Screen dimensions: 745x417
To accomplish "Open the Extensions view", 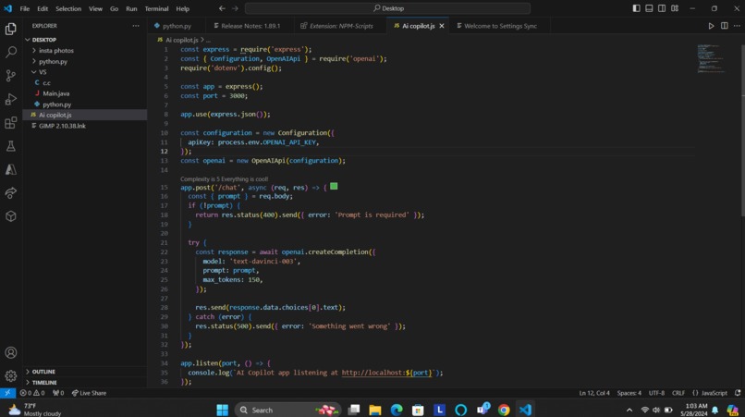I will (10, 123).
